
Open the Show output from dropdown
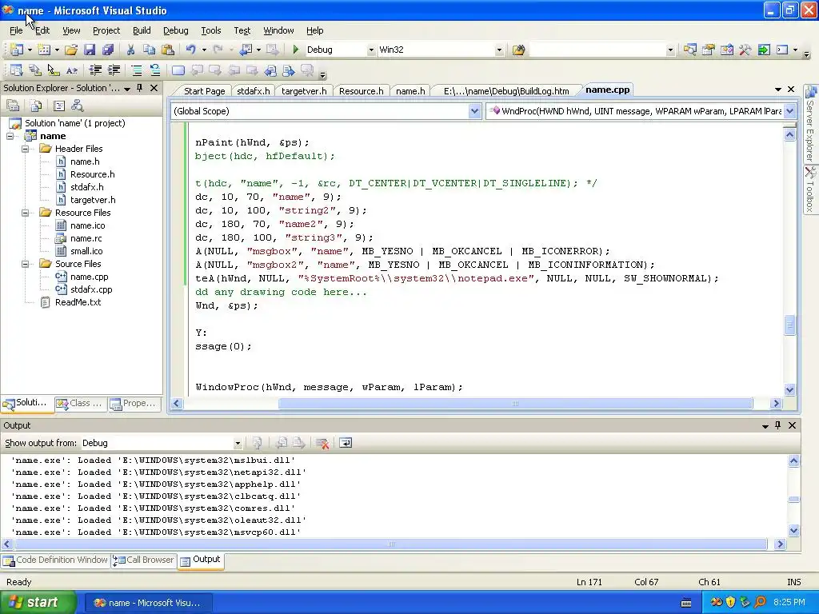(x=238, y=443)
